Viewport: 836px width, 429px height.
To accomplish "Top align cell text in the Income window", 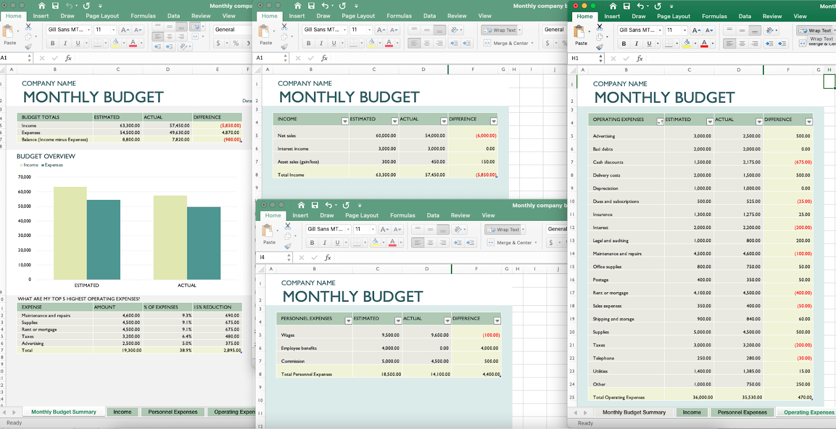I will point(414,30).
